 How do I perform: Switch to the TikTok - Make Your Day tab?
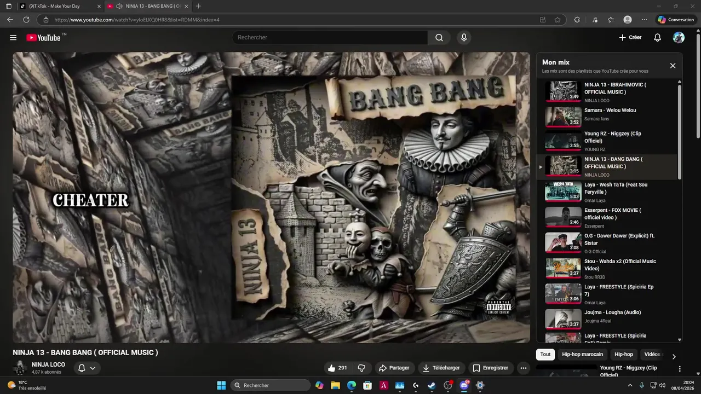(x=59, y=6)
